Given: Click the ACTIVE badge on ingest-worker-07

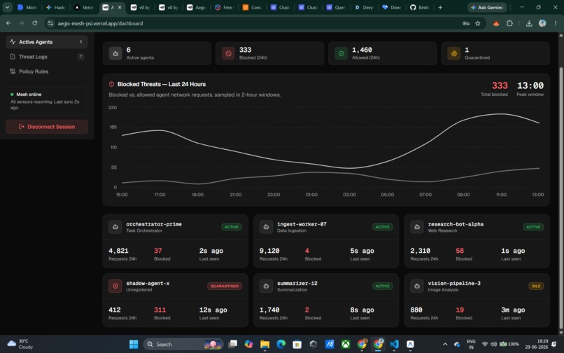Looking at the screenshot, I should point(382,227).
